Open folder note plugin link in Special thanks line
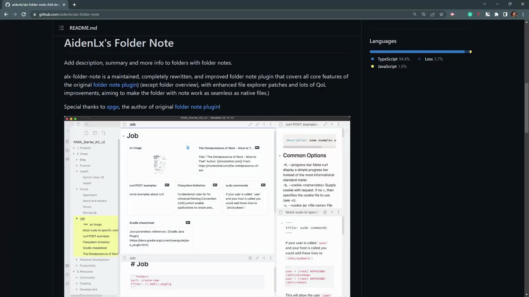 (x=197, y=107)
